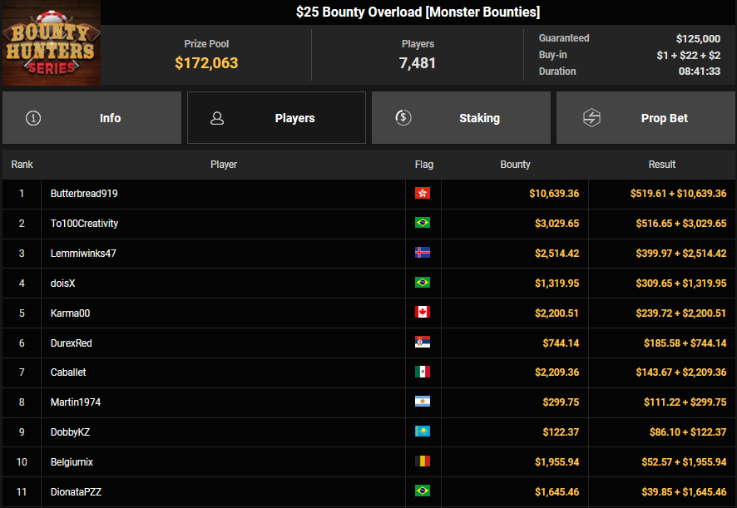Click the Result column header
This screenshot has height=508, width=737.
pyautogui.click(x=661, y=165)
